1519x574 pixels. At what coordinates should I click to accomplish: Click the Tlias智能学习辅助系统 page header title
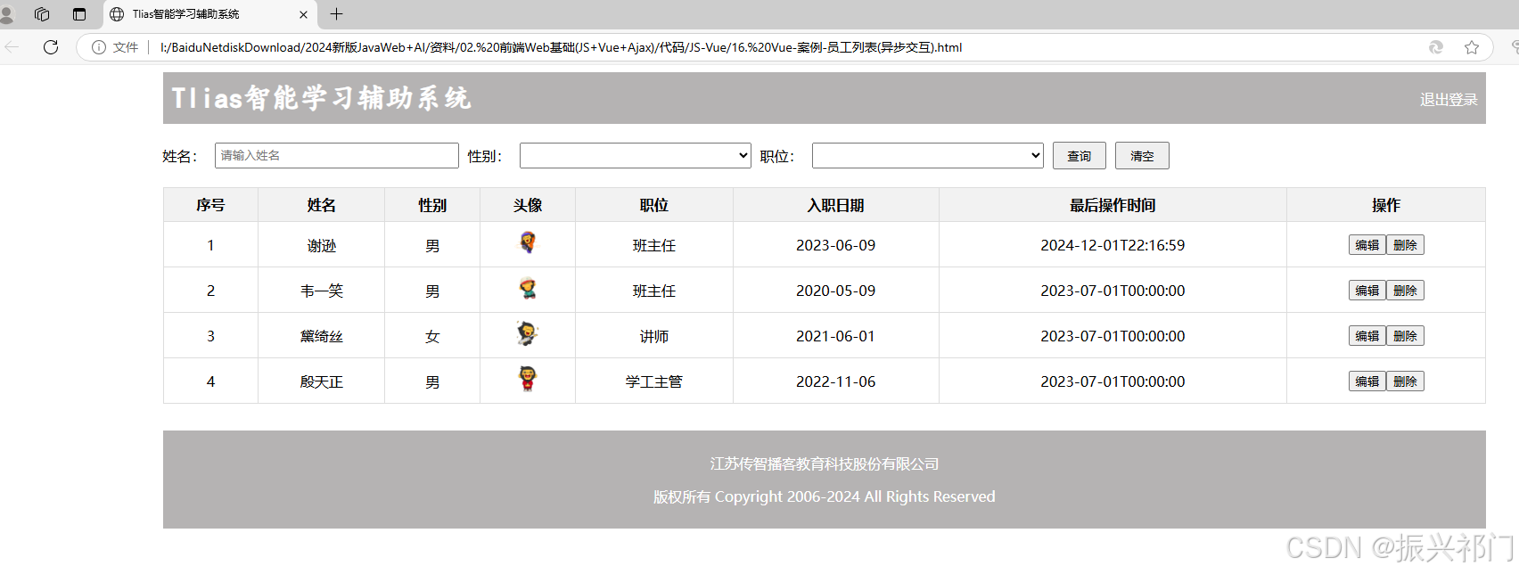tap(321, 98)
